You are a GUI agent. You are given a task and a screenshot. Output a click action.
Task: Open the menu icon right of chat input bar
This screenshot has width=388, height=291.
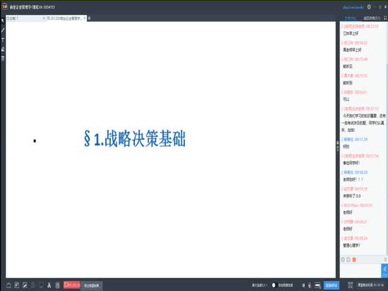click(386, 259)
